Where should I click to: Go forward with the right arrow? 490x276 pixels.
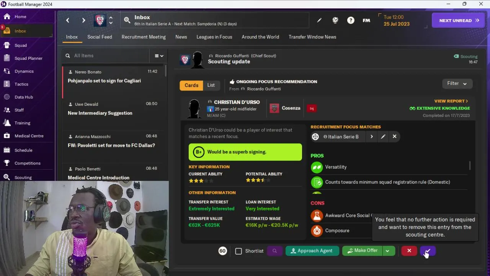pos(83,20)
